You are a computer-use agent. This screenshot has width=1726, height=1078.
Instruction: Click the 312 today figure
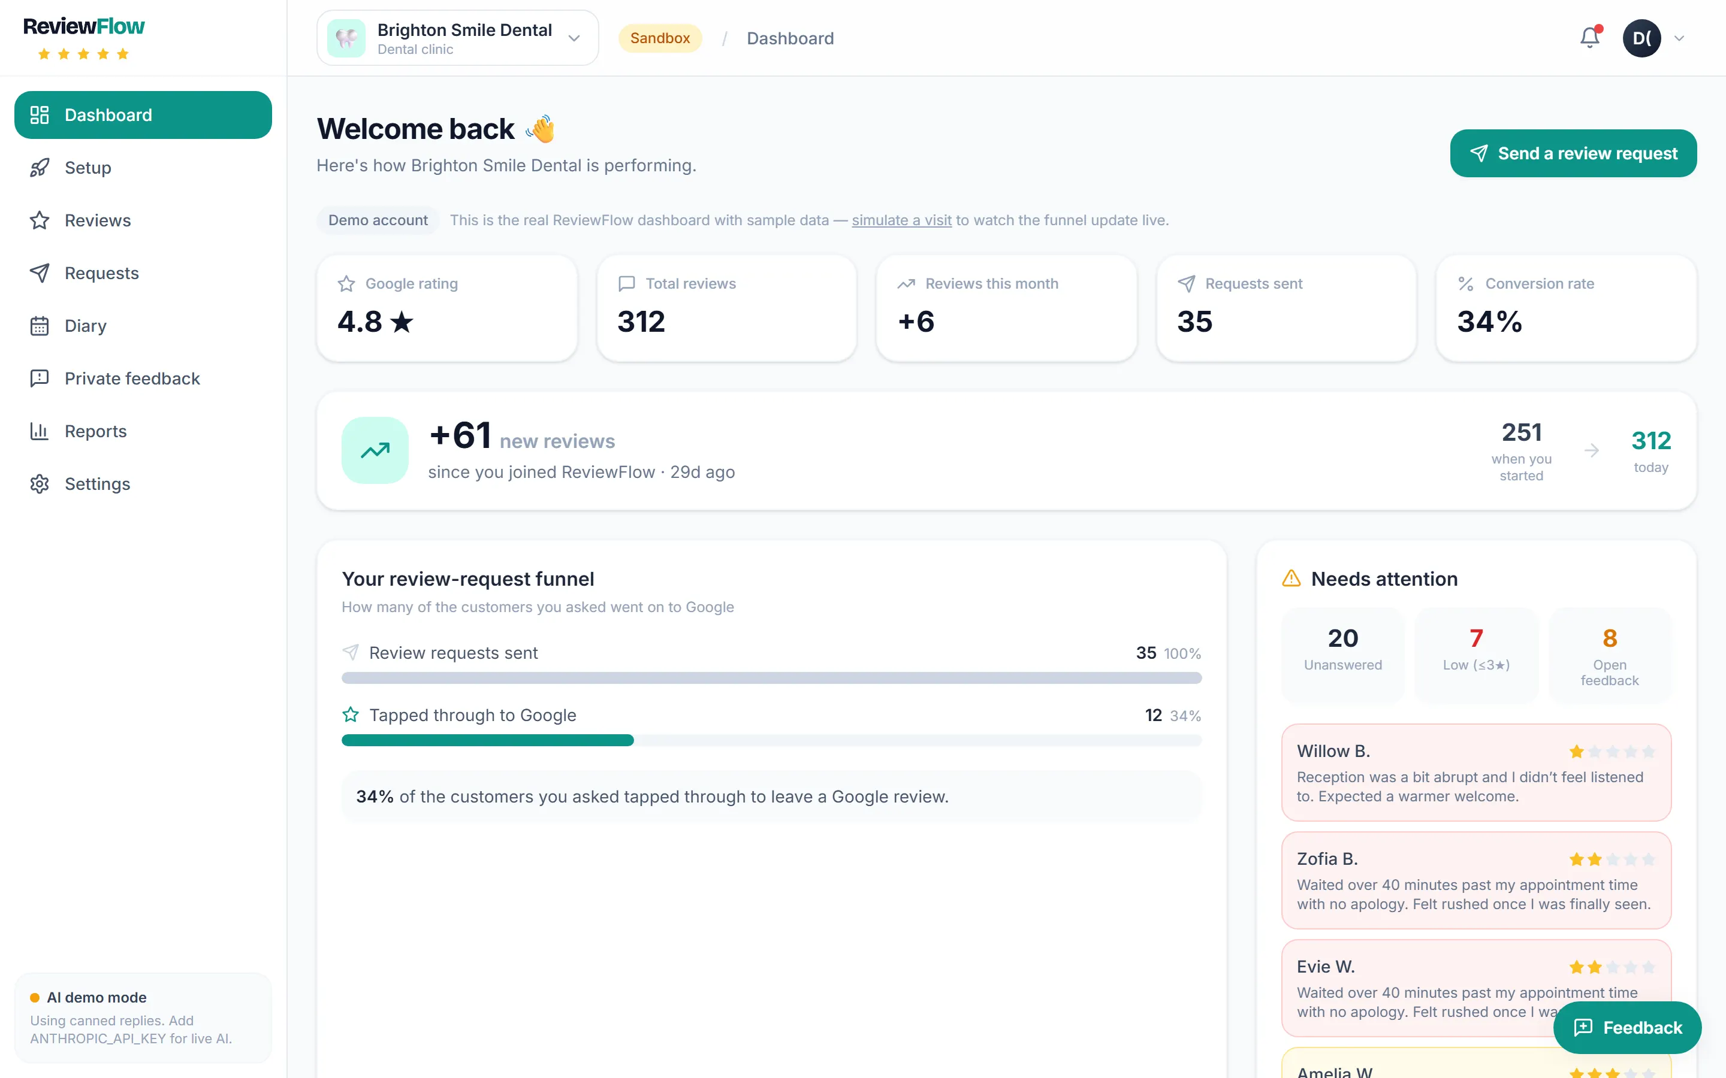click(x=1651, y=450)
